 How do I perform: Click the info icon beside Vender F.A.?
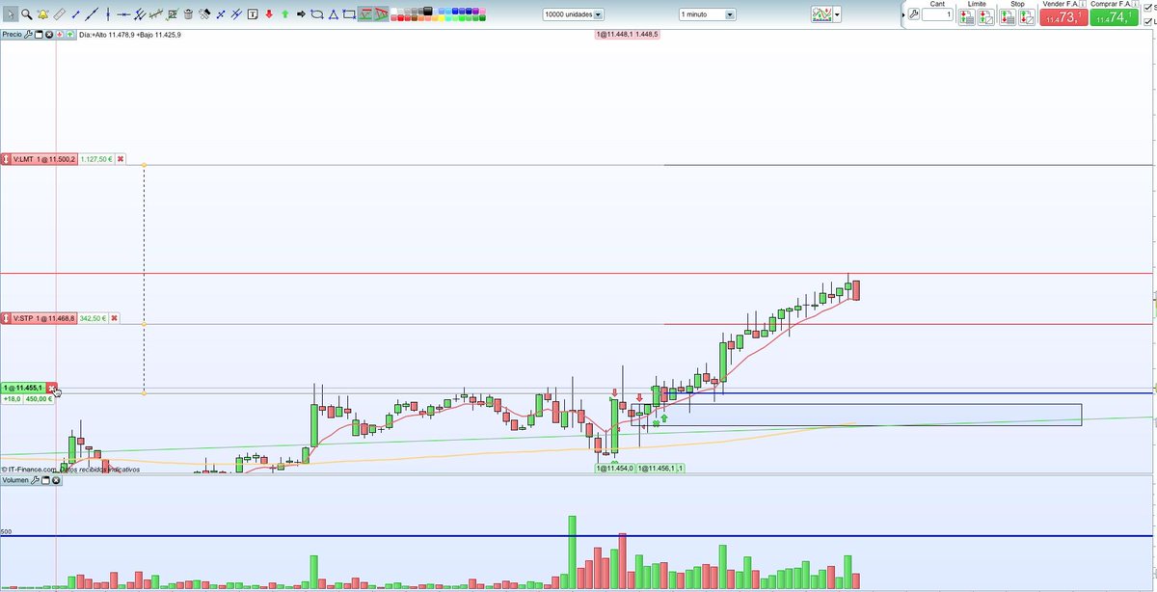pos(1082,4)
